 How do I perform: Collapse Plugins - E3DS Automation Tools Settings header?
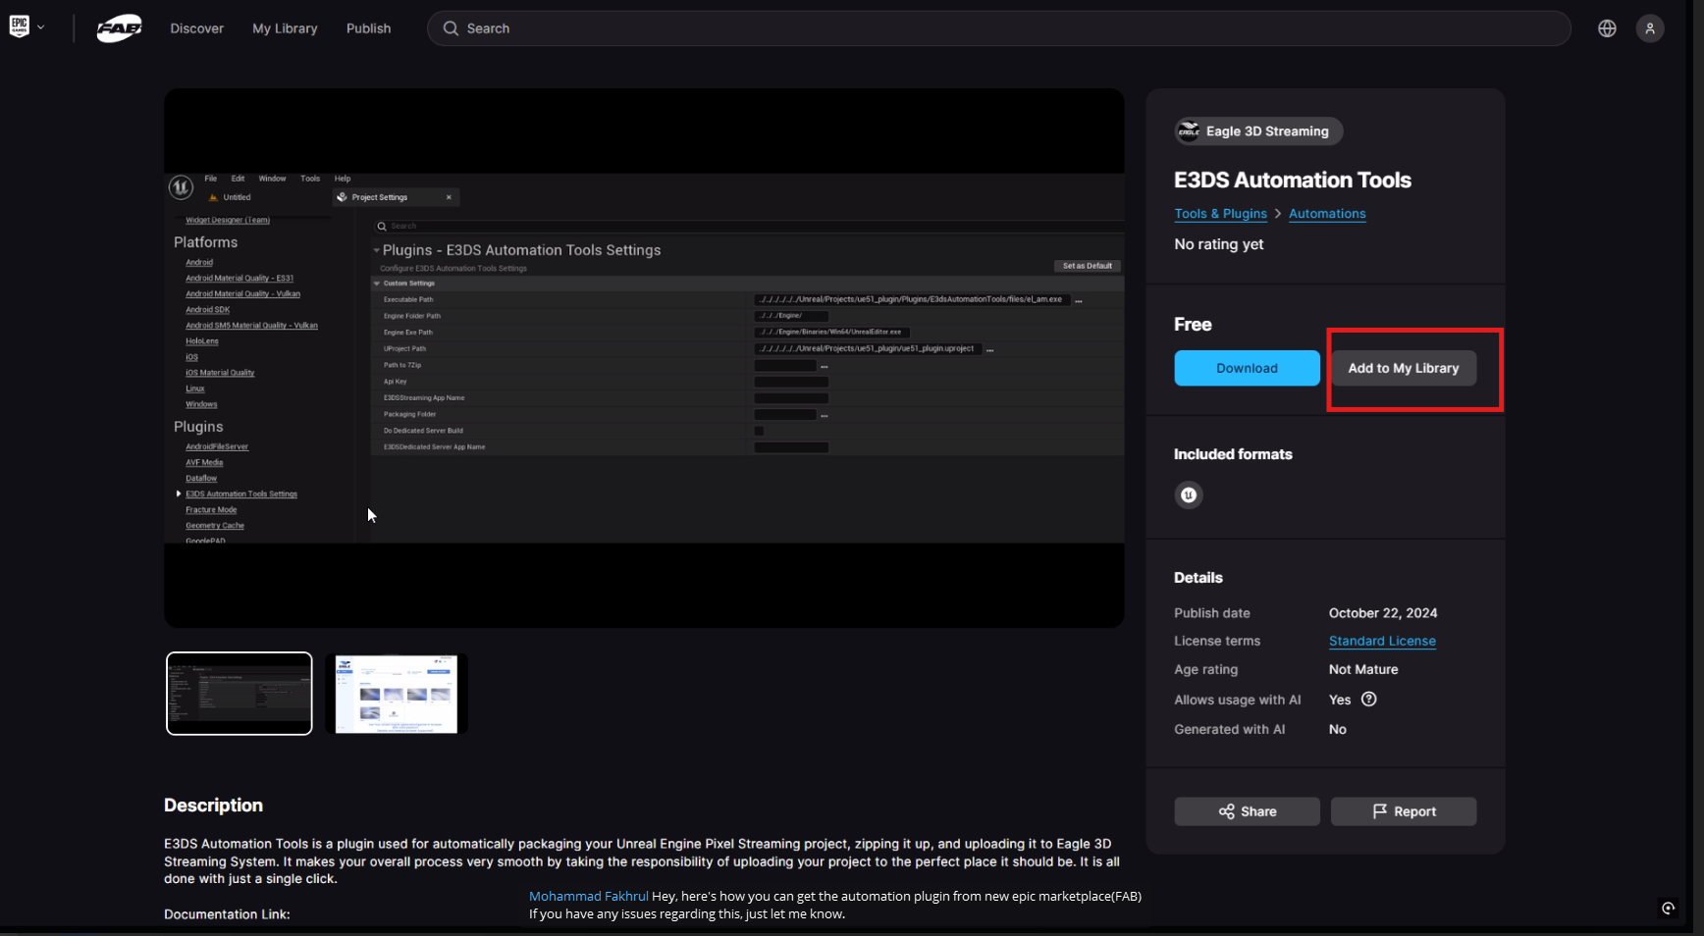pos(376,250)
